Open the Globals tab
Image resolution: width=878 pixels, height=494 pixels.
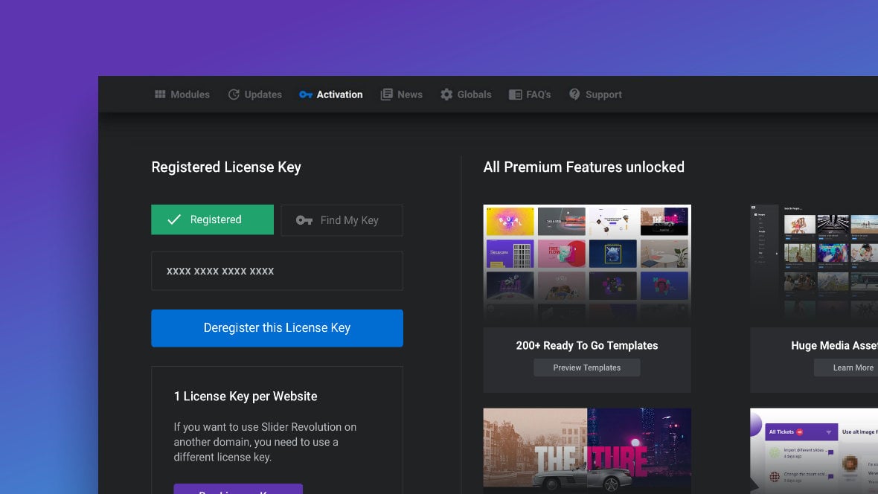(x=466, y=94)
